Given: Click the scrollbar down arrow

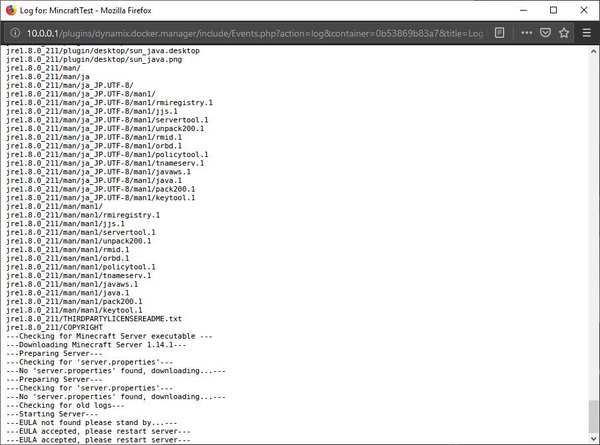Looking at the screenshot, I should [593, 439].
